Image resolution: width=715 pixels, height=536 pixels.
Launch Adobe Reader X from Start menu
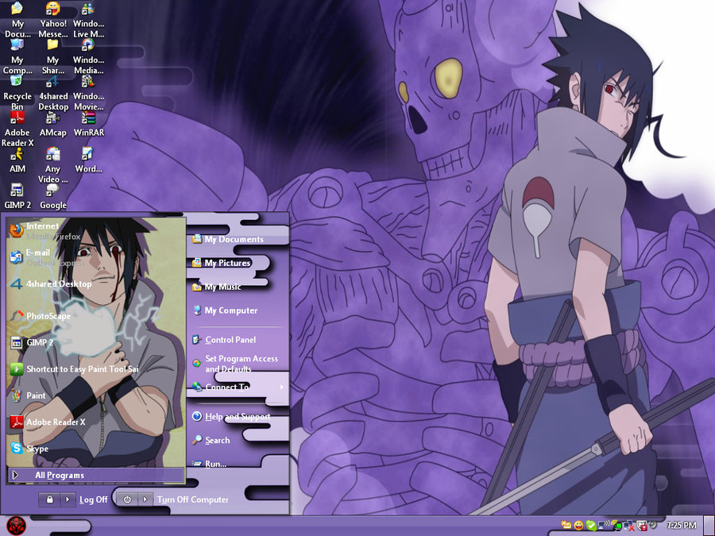tap(48, 422)
